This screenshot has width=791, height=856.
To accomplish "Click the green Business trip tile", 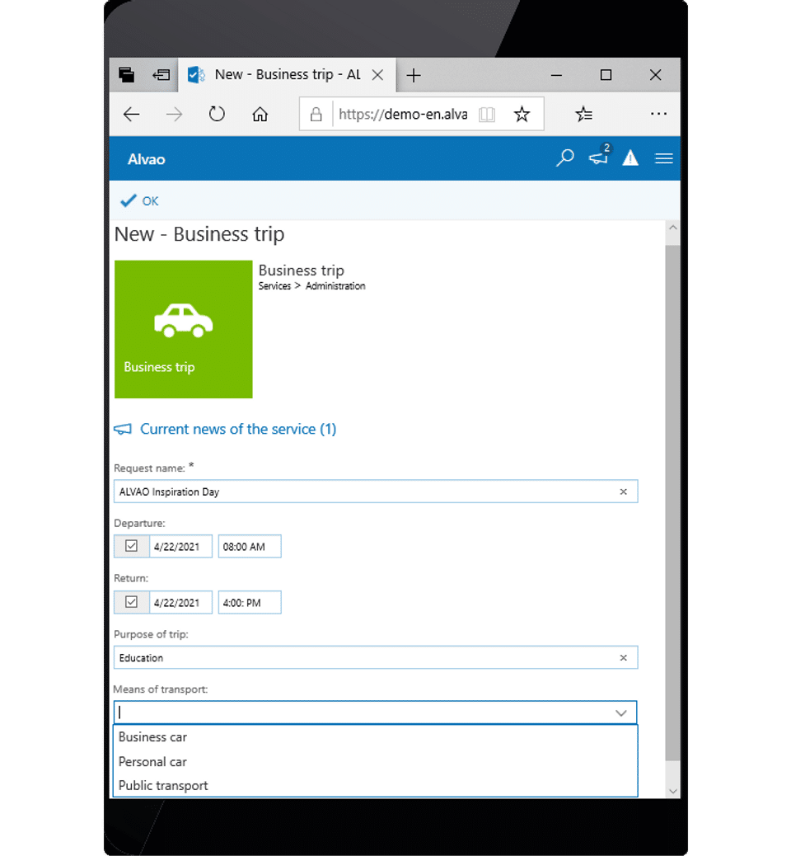I will (x=183, y=329).
